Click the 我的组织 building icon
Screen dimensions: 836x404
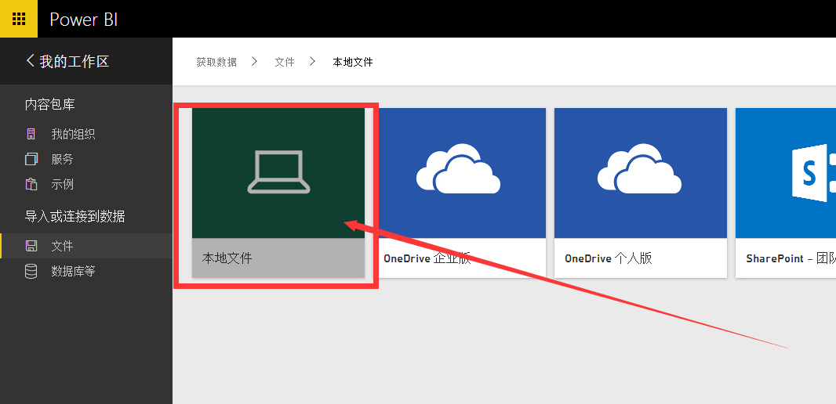pyautogui.click(x=31, y=134)
